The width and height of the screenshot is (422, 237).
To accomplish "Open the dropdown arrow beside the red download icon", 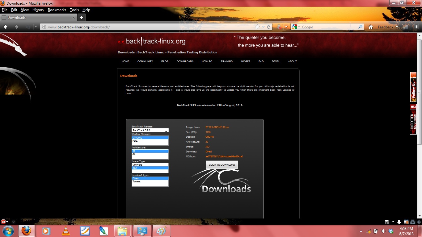I will coord(286,27).
